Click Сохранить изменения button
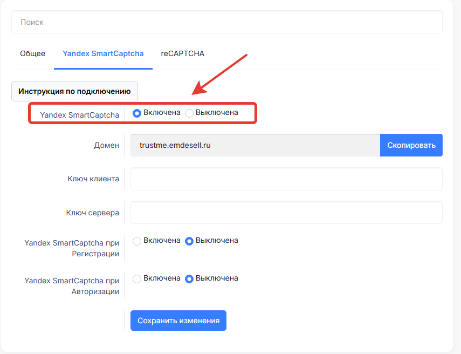This screenshot has width=461, height=354. click(178, 321)
